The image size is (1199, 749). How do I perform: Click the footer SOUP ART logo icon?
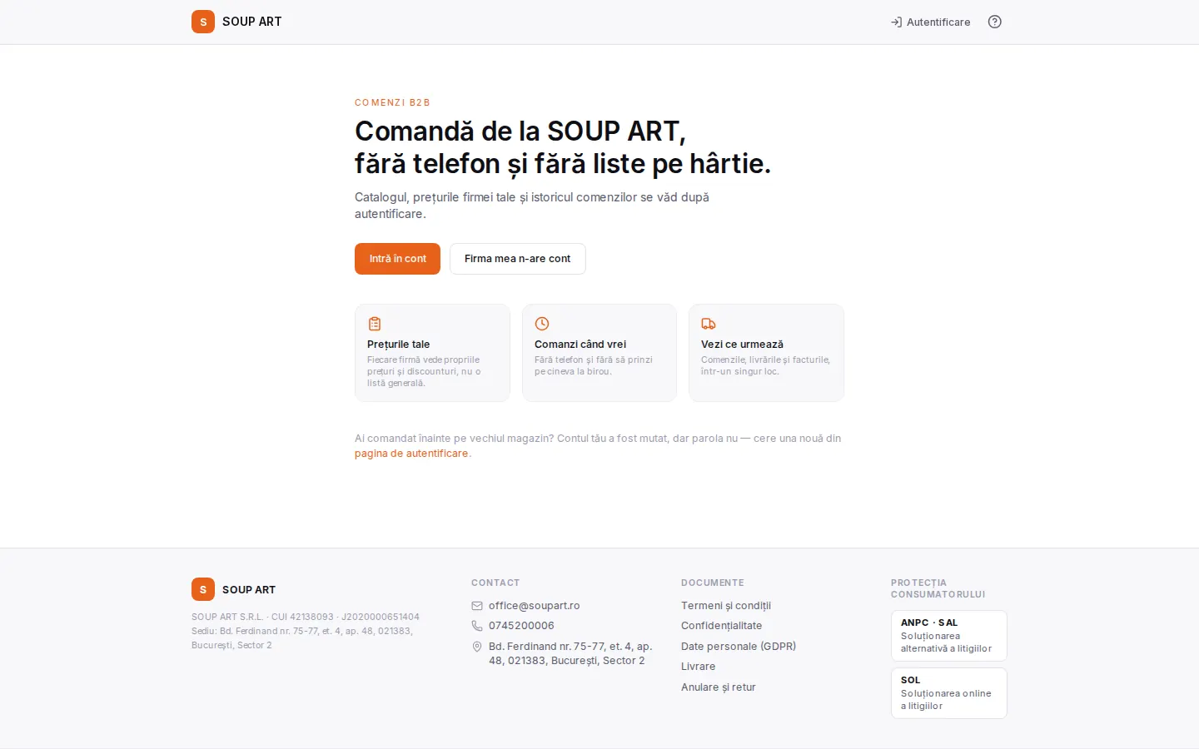[203, 589]
